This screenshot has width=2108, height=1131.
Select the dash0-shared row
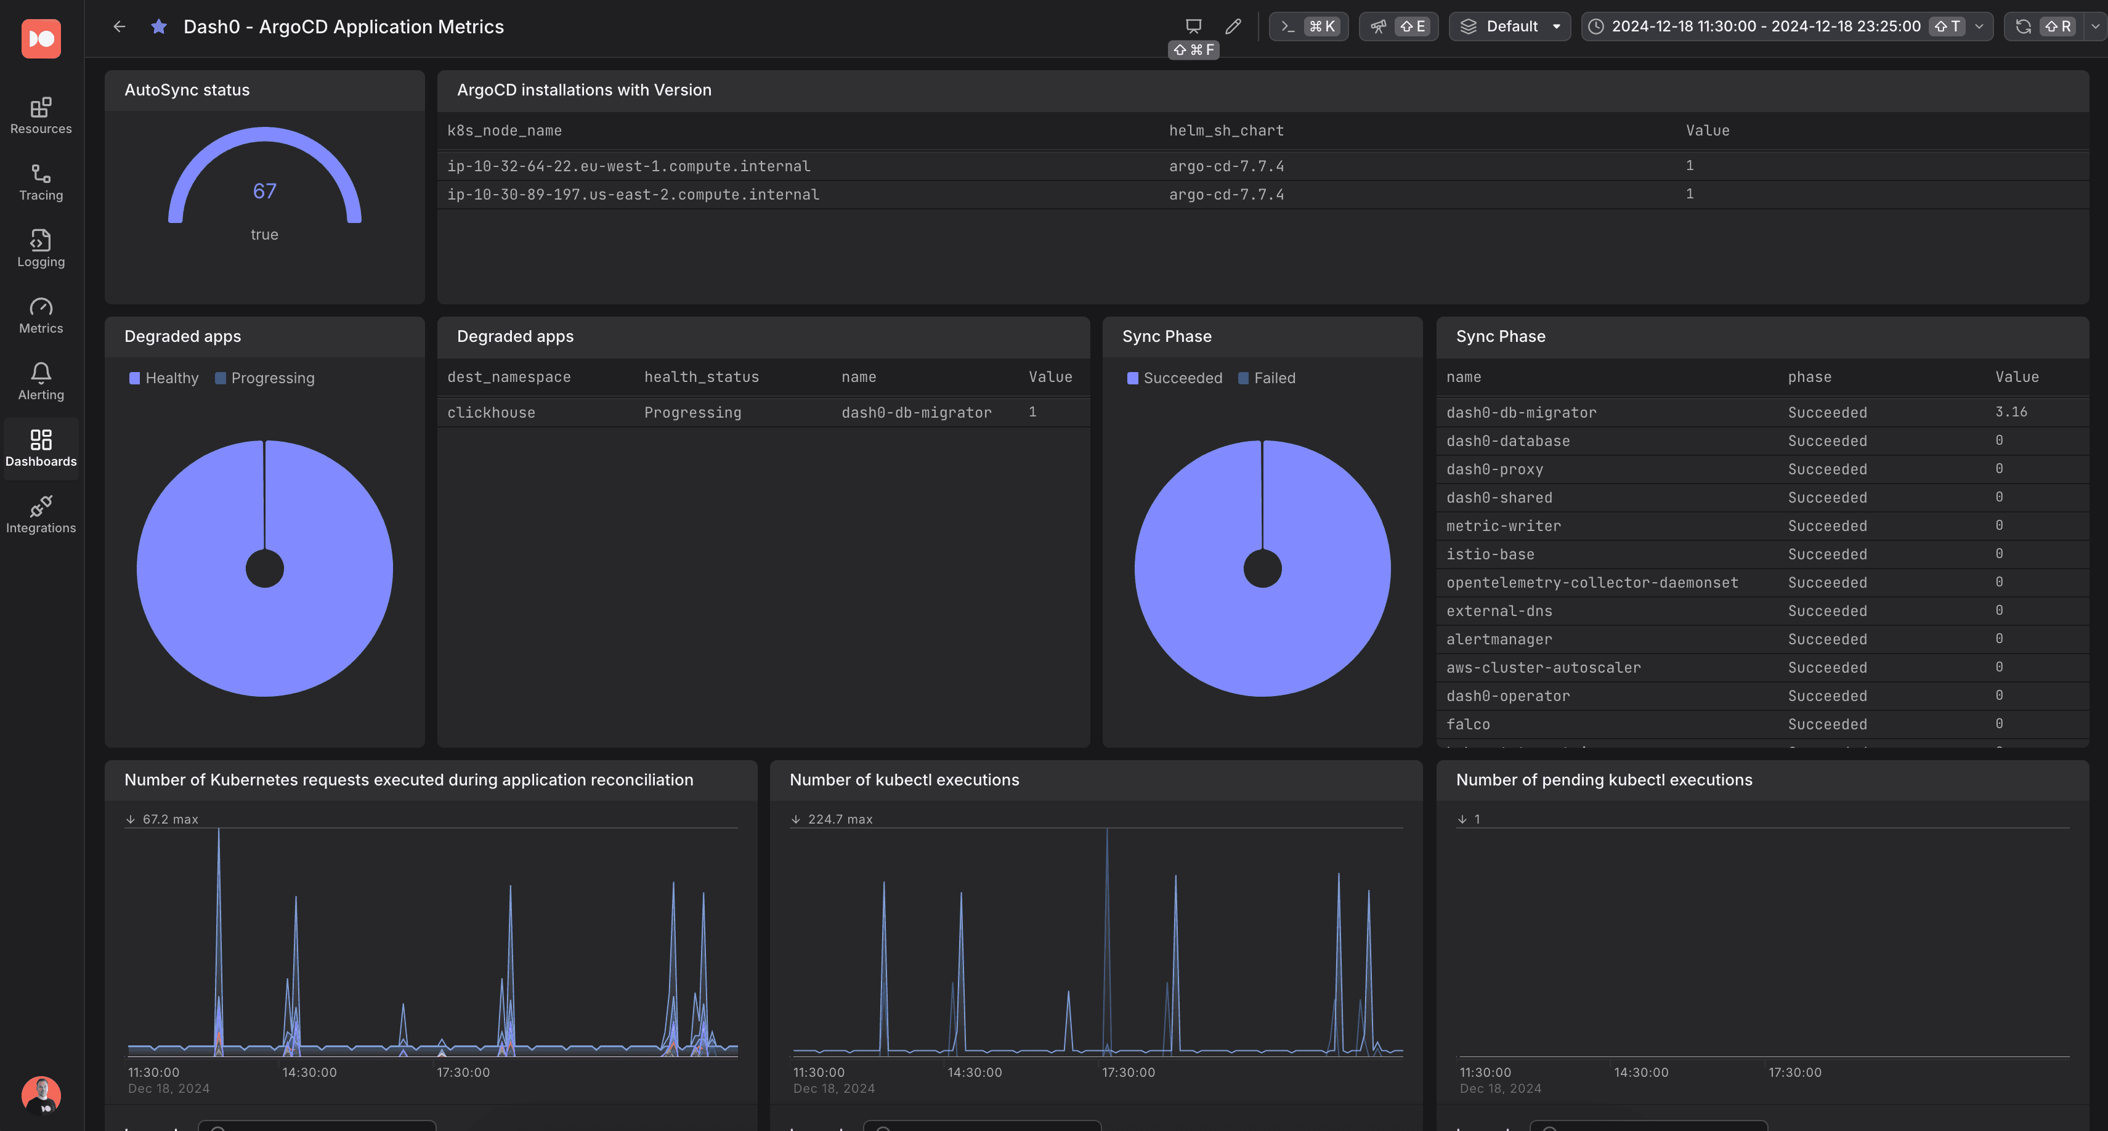1762,498
